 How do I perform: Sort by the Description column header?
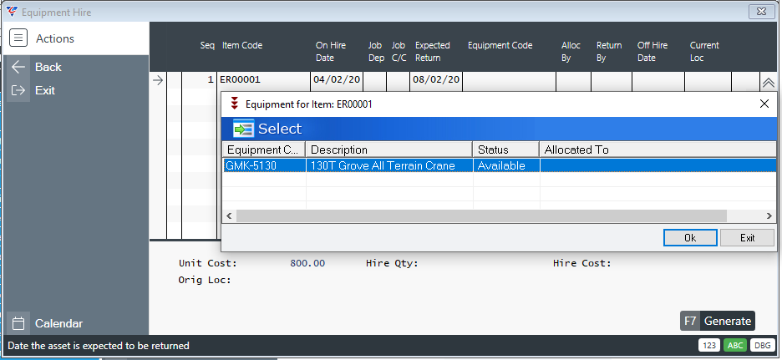point(388,150)
